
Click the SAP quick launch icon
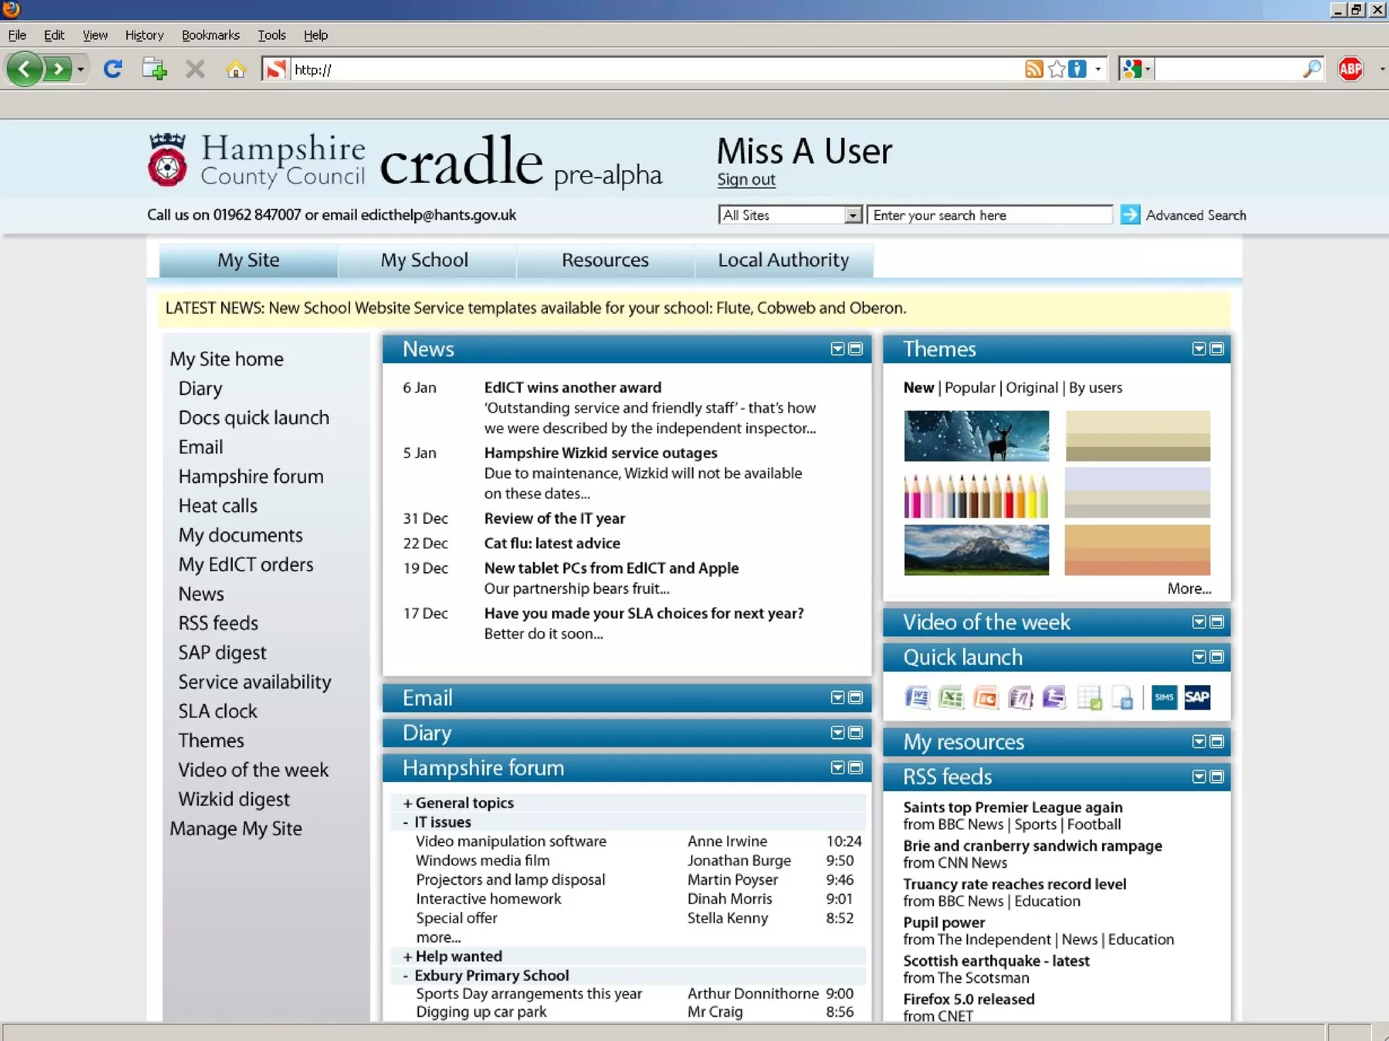pos(1197,697)
